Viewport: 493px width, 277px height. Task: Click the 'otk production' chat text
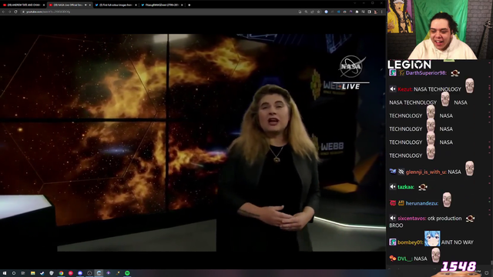(x=444, y=219)
